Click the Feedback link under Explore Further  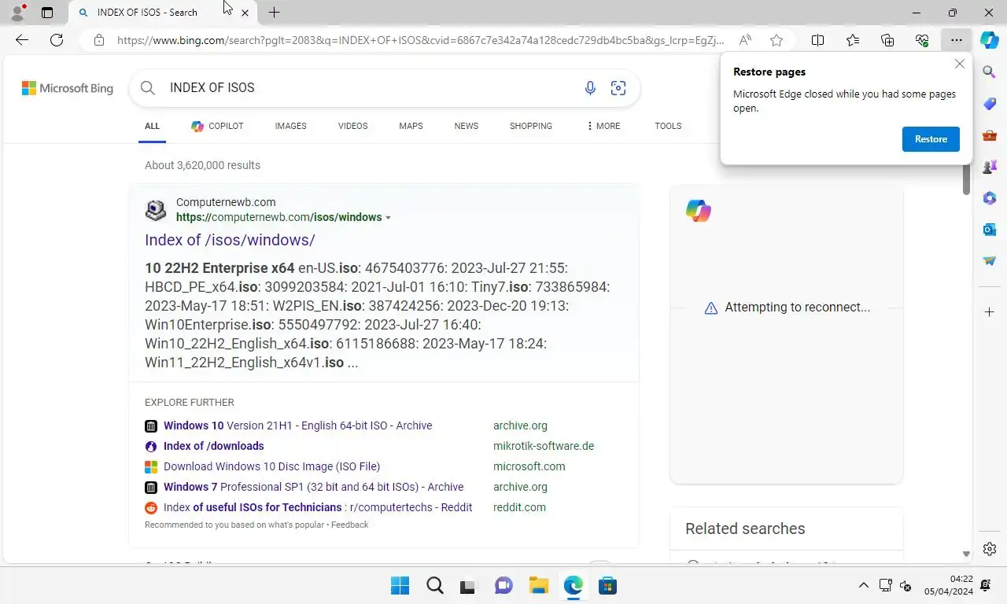349,525
